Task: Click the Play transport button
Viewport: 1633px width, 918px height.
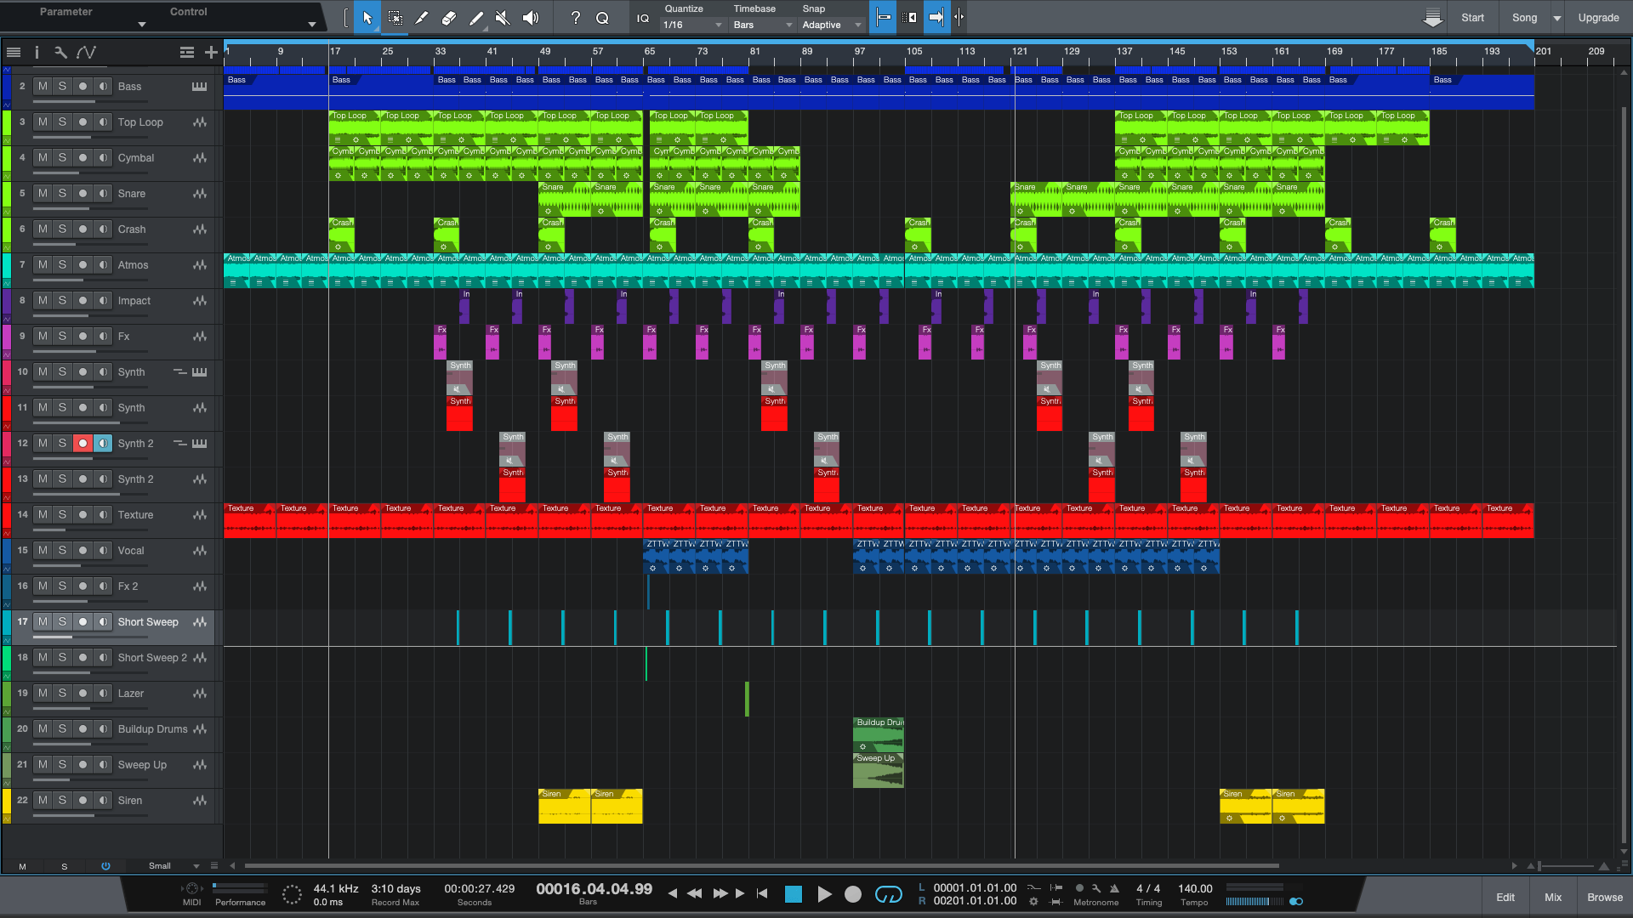Action: [x=824, y=894]
